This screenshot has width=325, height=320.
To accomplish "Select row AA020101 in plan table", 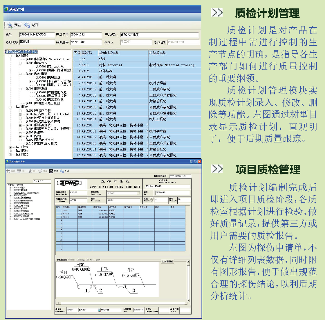I will pos(89,83).
